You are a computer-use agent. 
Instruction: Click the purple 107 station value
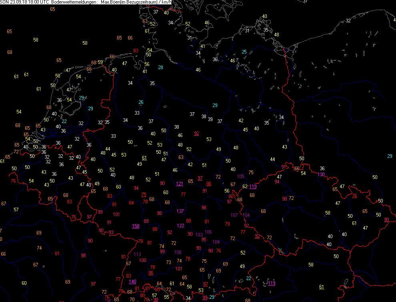coord(234,215)
